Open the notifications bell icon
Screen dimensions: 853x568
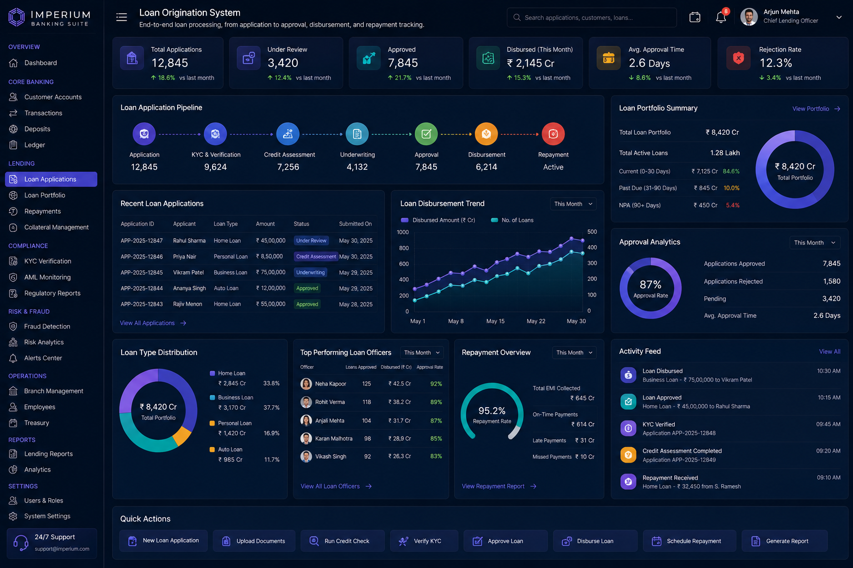pyautogui.click(x=721, y=17)
